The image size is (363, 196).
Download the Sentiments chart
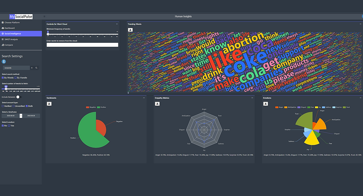49,104
